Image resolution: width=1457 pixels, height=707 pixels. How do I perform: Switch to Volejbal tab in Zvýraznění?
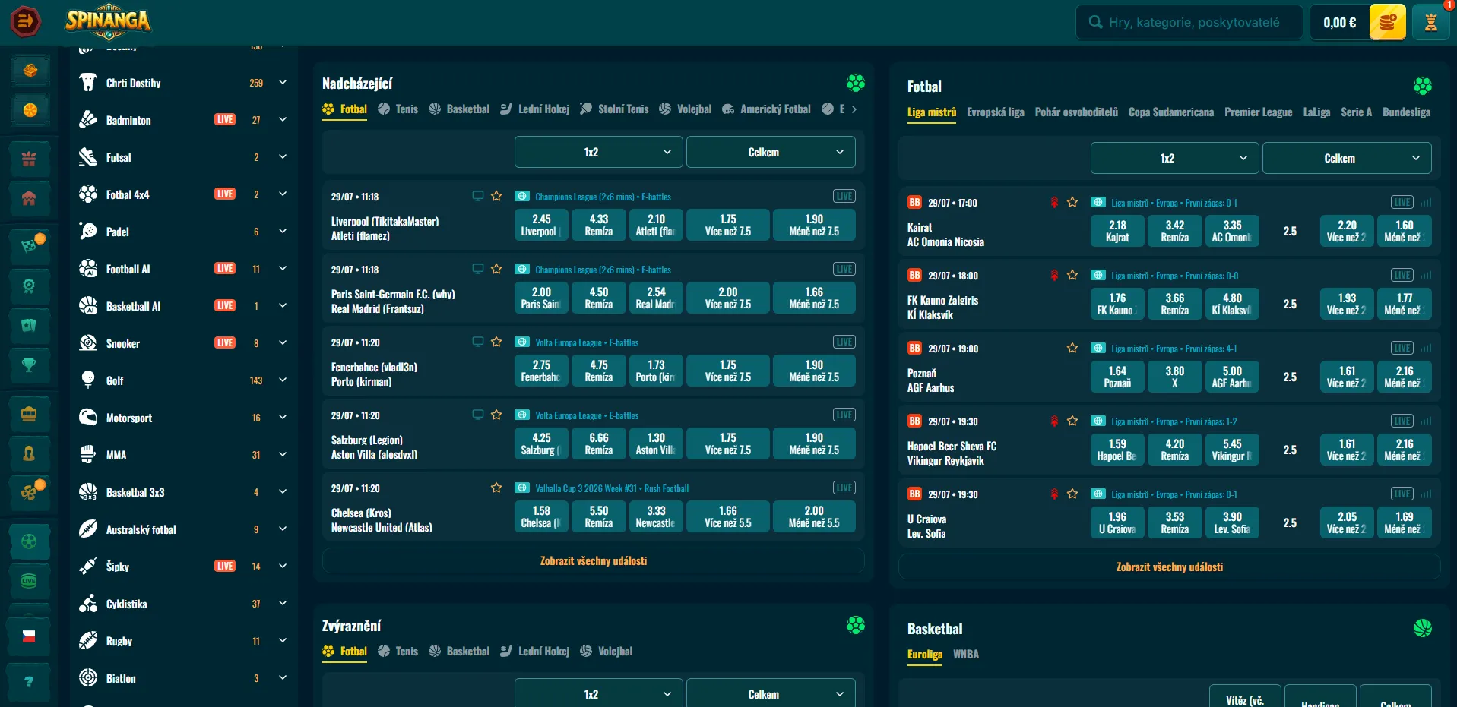click(607, 652)
